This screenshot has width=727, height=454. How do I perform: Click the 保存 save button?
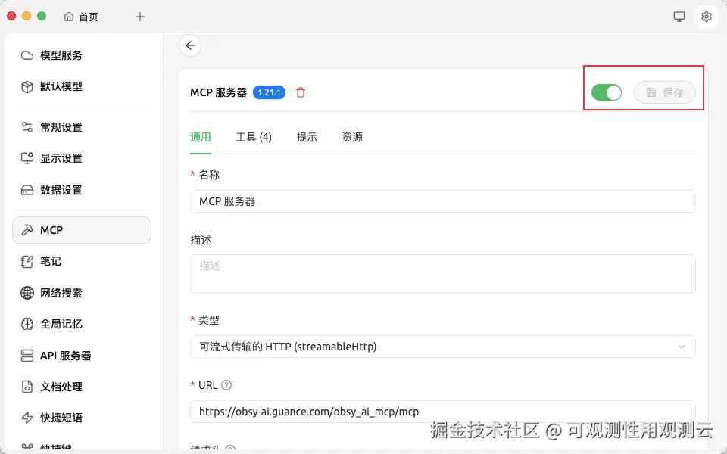click(665, 92)
